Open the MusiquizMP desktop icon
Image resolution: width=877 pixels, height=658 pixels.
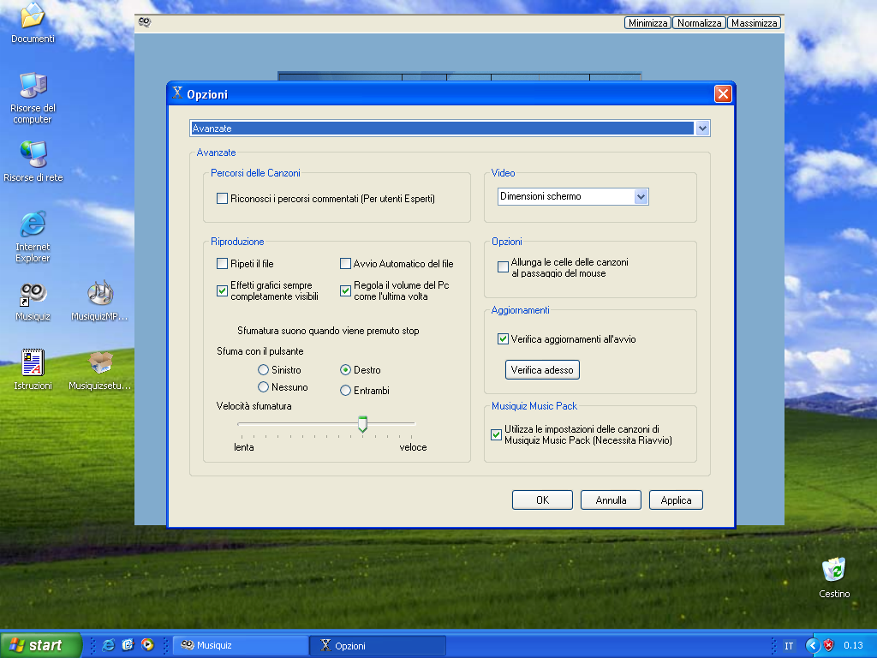click(x=100, y=296)
